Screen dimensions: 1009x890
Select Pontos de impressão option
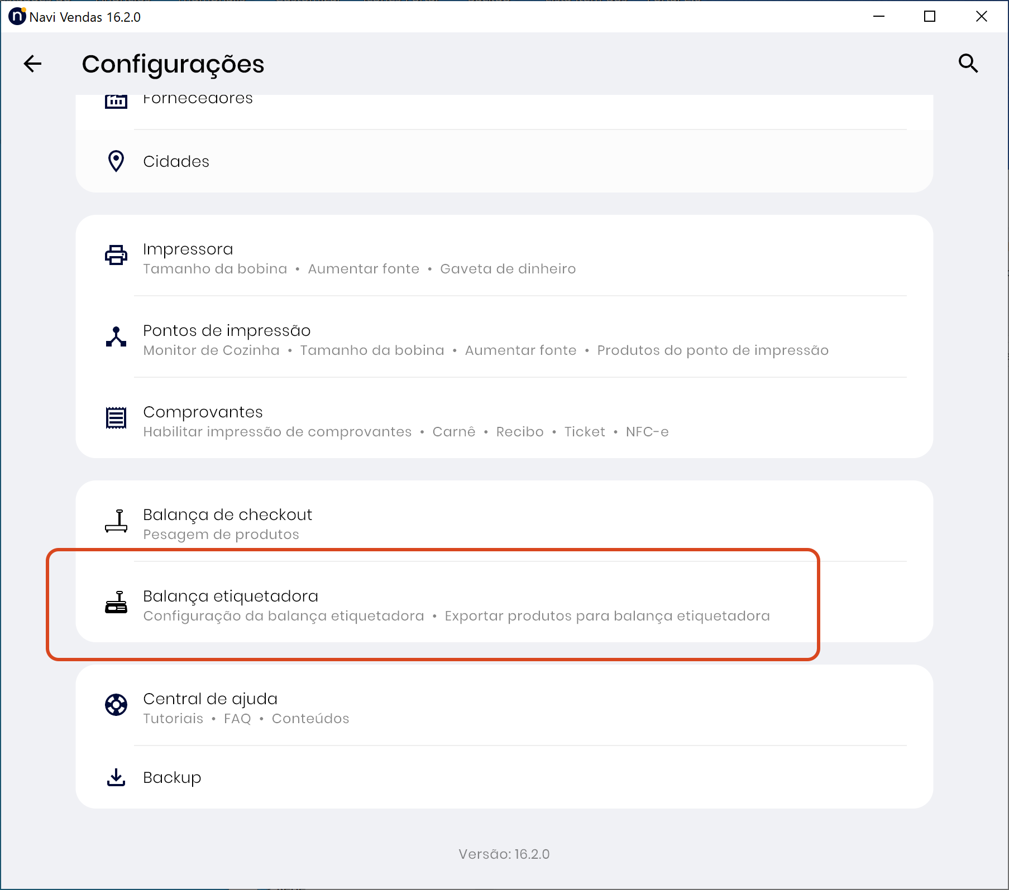pyautogui.click(x=227, y=331)
